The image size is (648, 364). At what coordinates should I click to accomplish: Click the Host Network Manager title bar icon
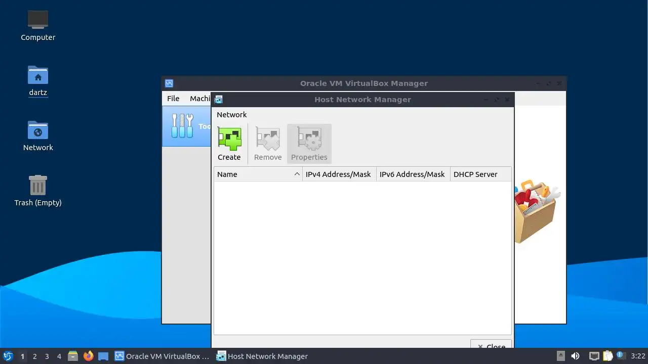click(219, 100)
